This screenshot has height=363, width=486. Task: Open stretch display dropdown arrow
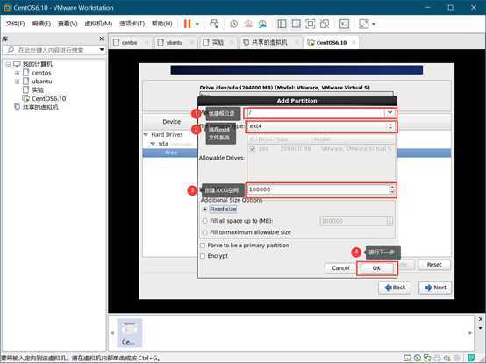(374, 24)
